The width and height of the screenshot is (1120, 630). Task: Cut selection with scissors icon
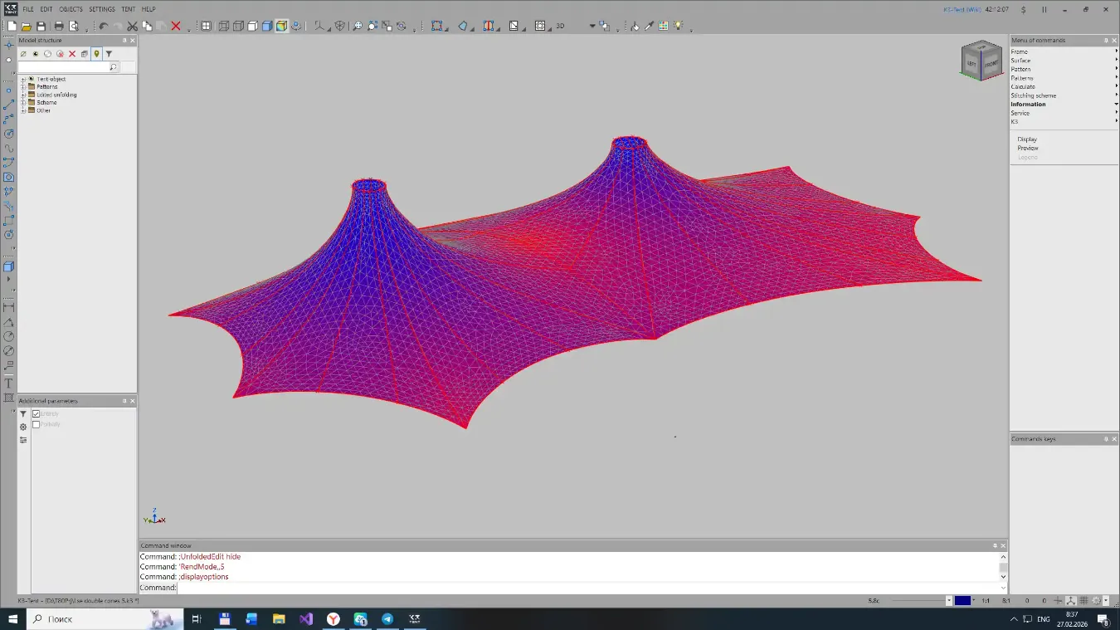tap(133, 26)
